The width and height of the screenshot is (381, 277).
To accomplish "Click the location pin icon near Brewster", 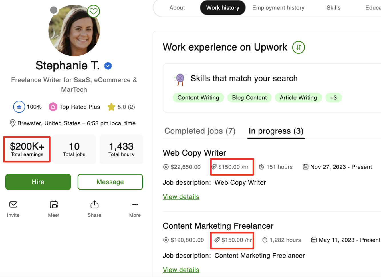I will (13, 123).
